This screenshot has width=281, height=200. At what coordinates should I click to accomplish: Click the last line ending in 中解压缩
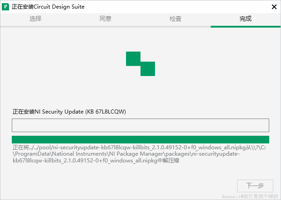point(96,160)
